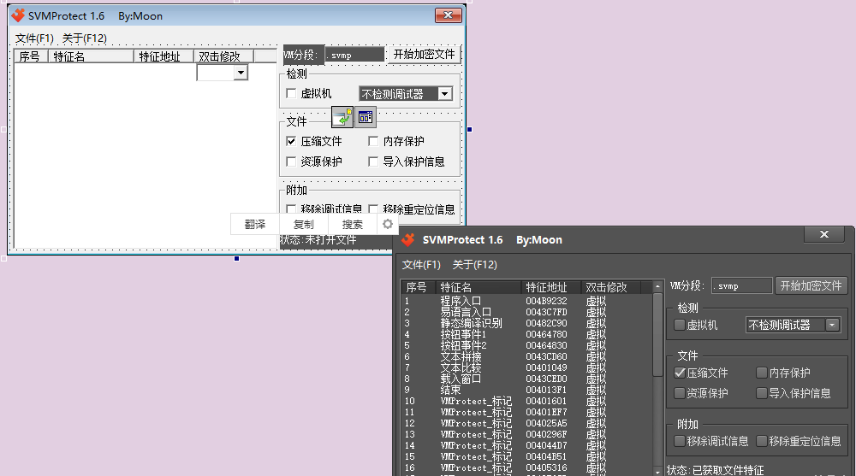Open 不检测调试器 combo box in light window

(444, 94)
